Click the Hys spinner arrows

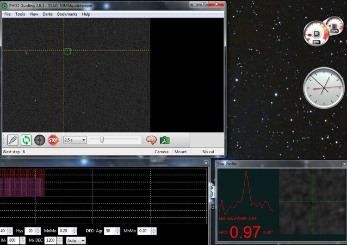38,231
